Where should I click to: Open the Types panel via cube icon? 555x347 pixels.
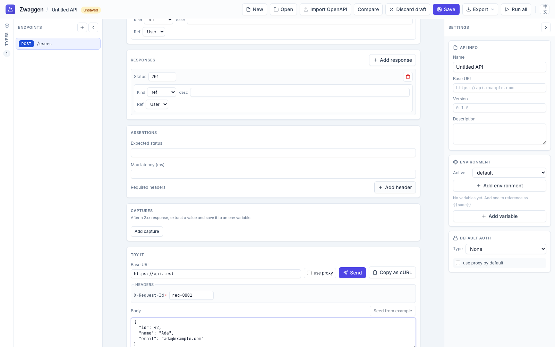(x=7, y=25)
